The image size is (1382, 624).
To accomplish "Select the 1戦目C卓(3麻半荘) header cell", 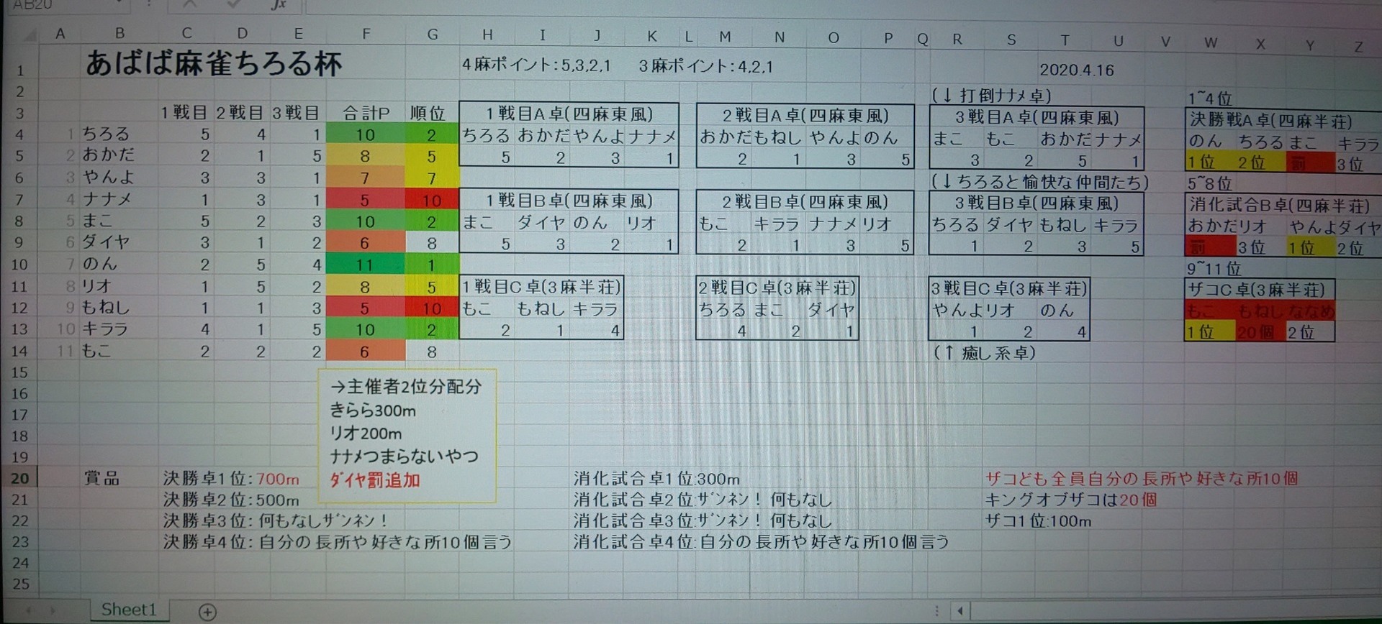I will click(x=541, y=287).
